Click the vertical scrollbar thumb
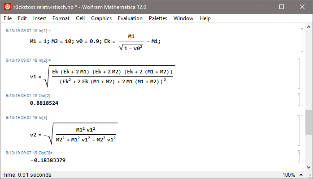This screenshot has height=179, width=313. [x=309, y=122]
